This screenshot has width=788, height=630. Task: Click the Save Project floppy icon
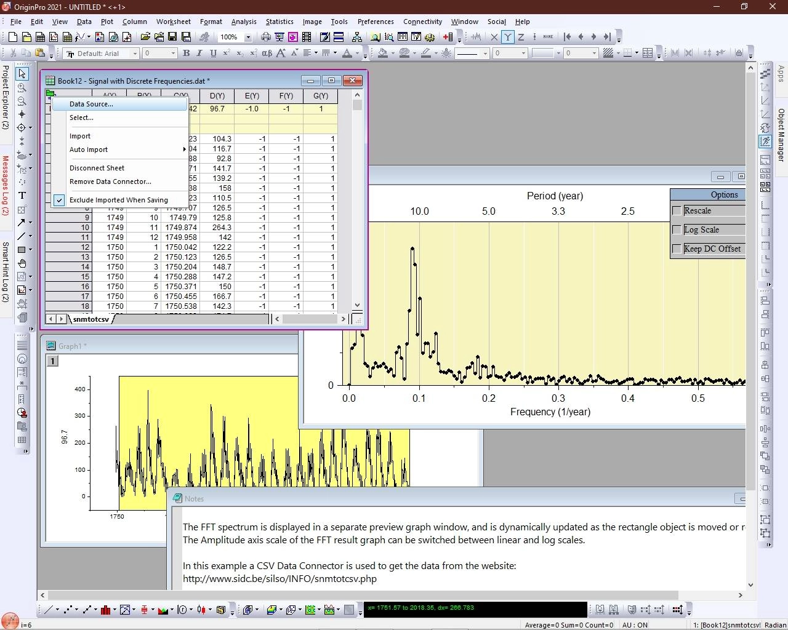click(x=172, y=37)
